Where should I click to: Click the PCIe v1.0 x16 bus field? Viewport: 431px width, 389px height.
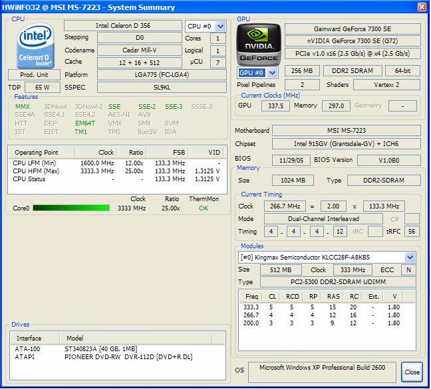pos(353,54)
